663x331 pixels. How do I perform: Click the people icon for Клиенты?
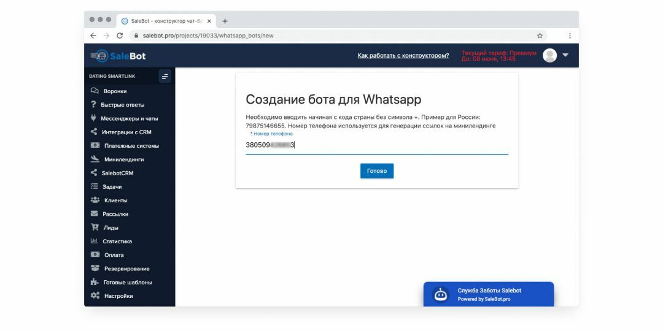coord(95,200)
